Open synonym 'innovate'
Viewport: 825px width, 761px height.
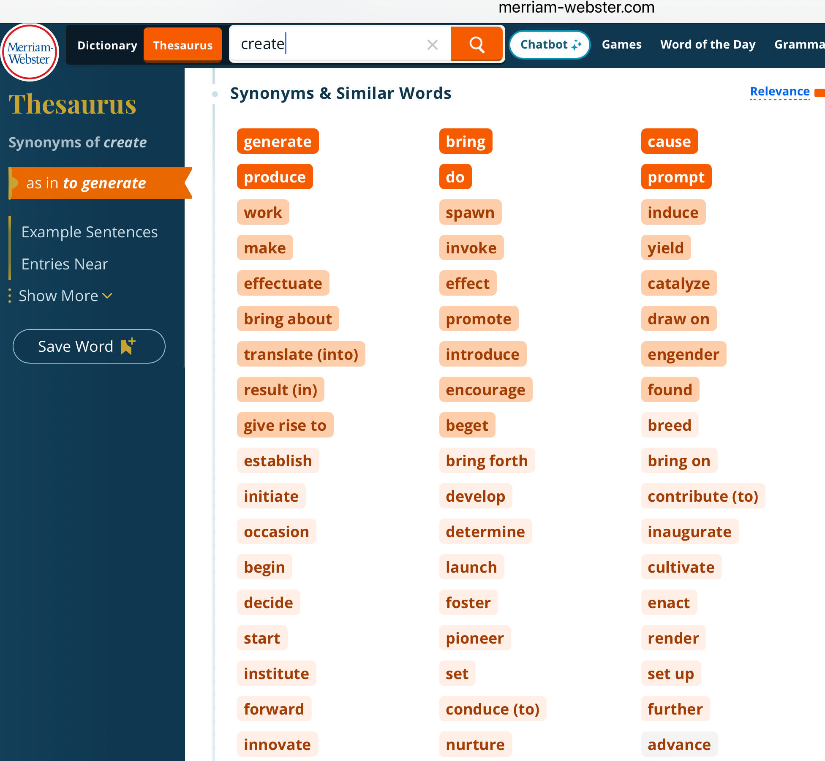coord(277,744)
